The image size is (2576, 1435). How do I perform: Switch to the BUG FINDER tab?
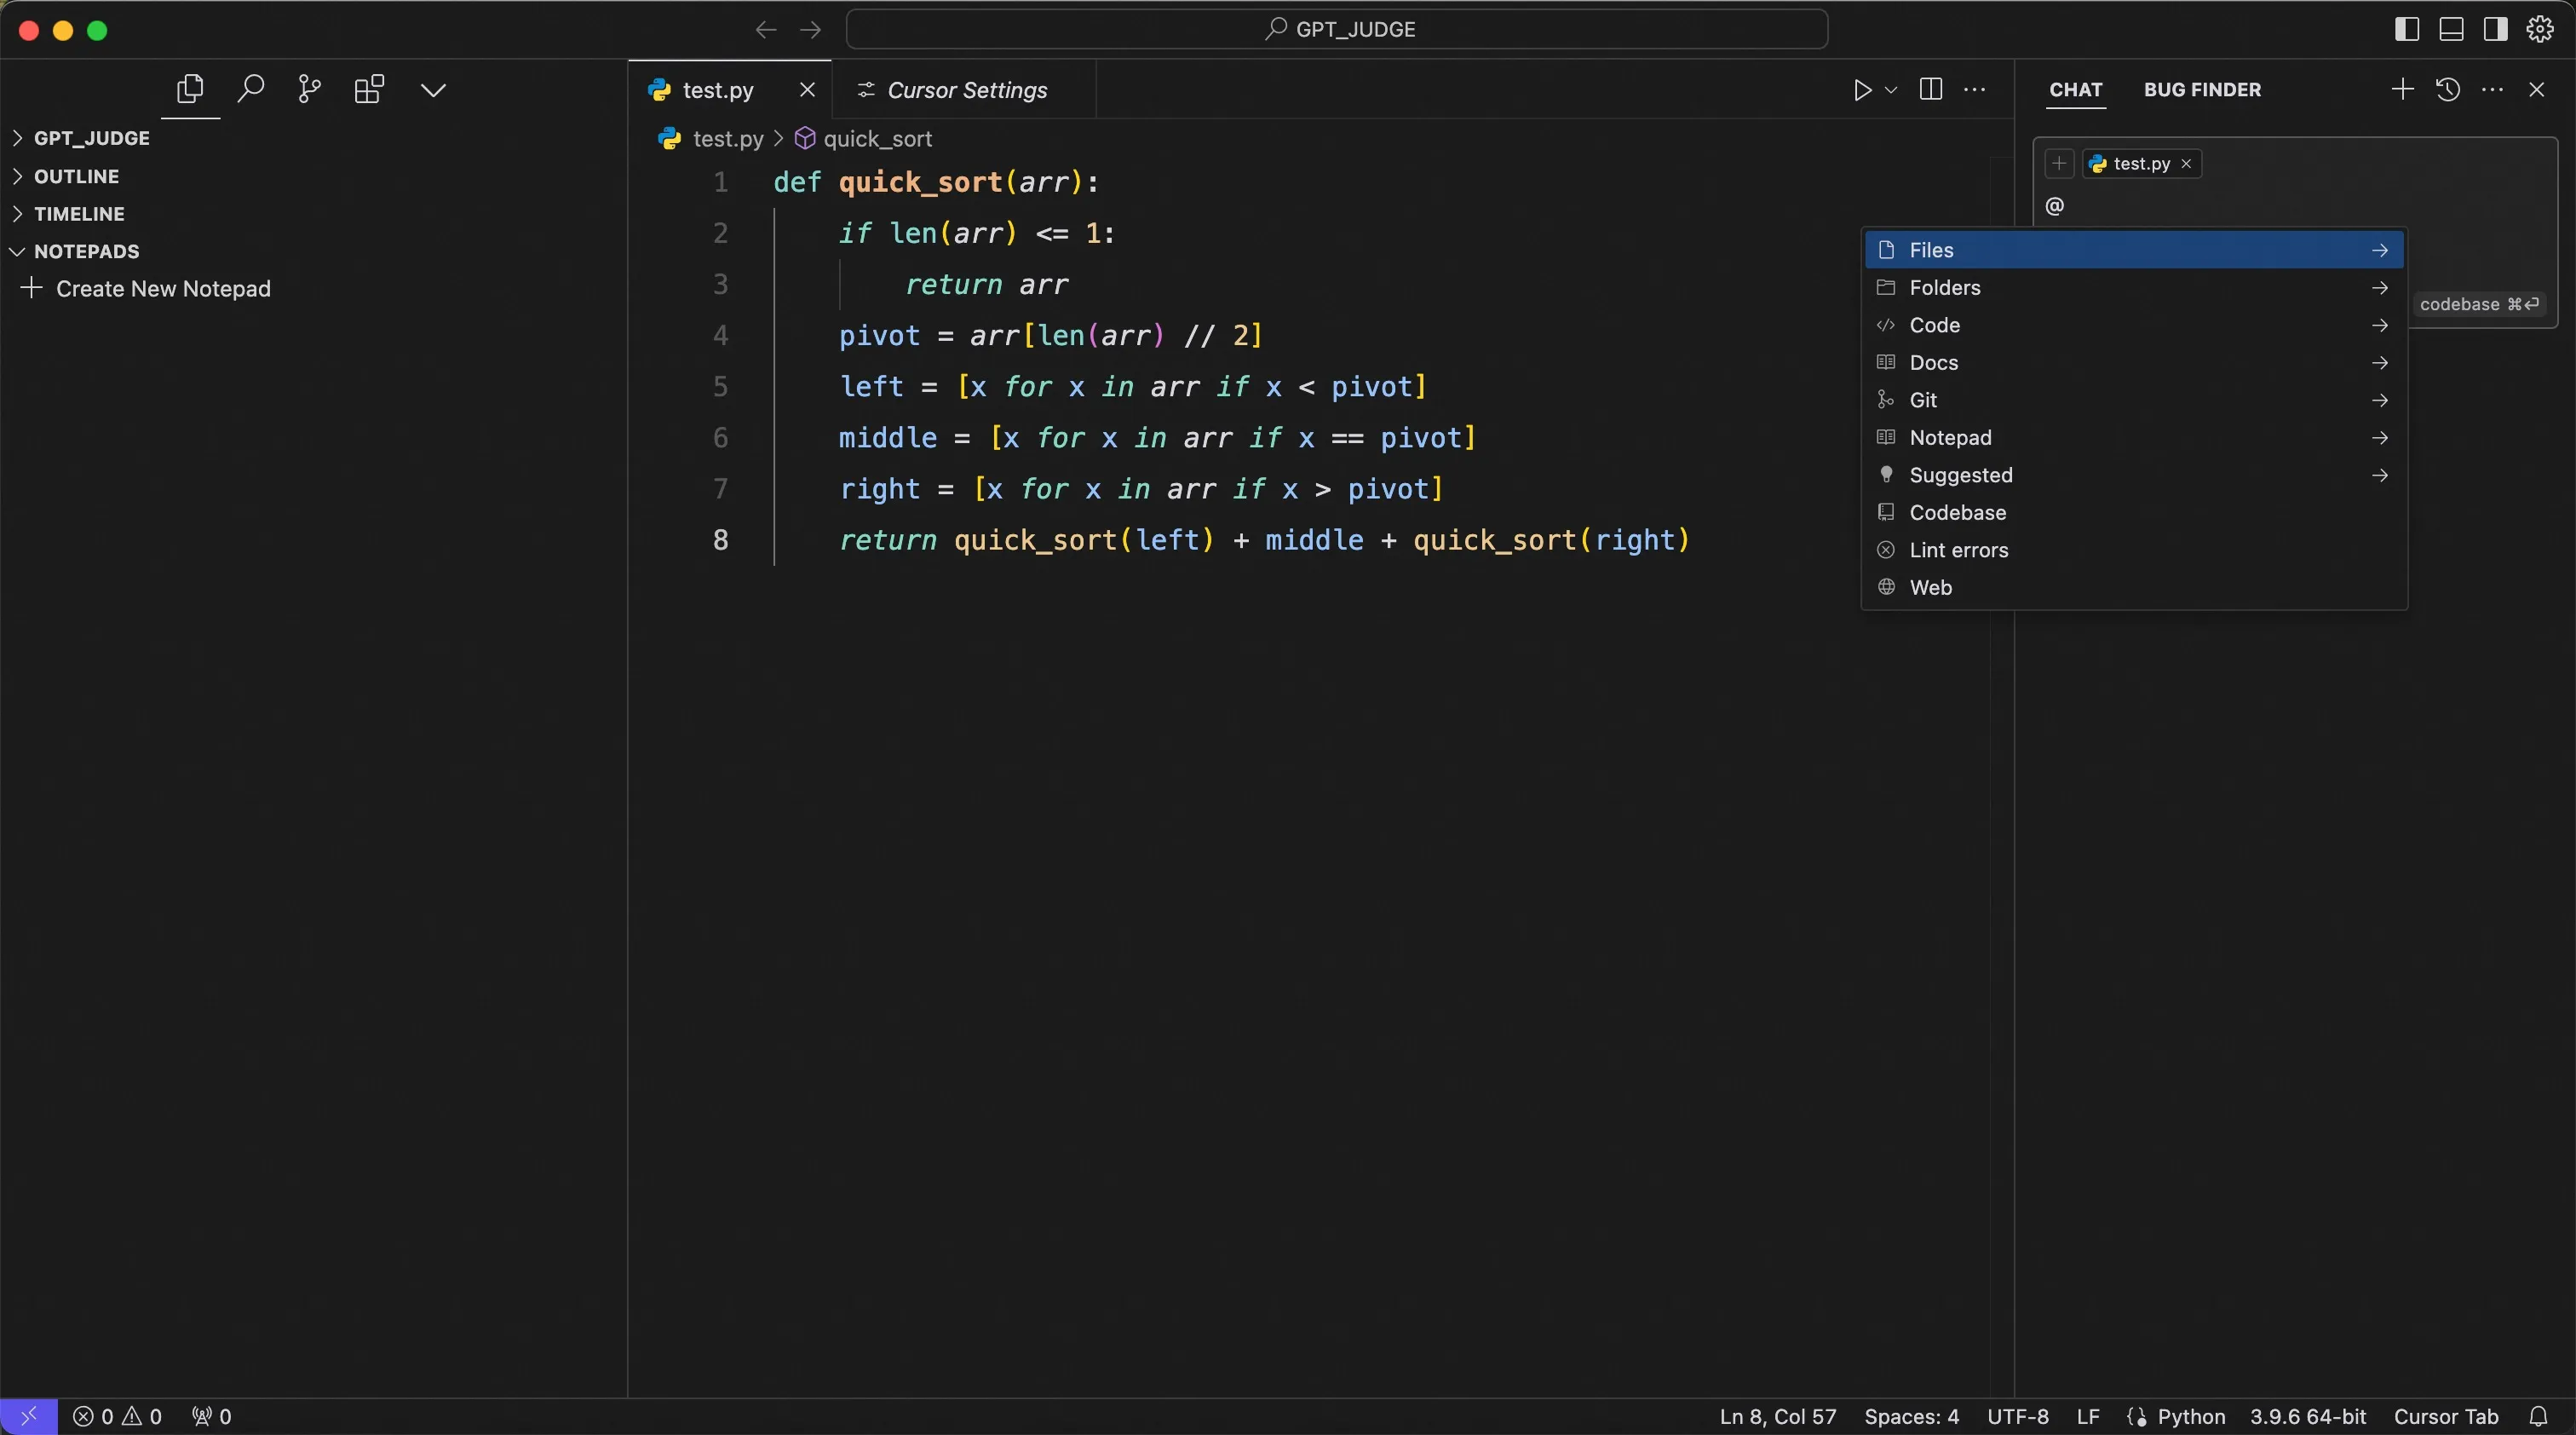[x=2202, y=90]
